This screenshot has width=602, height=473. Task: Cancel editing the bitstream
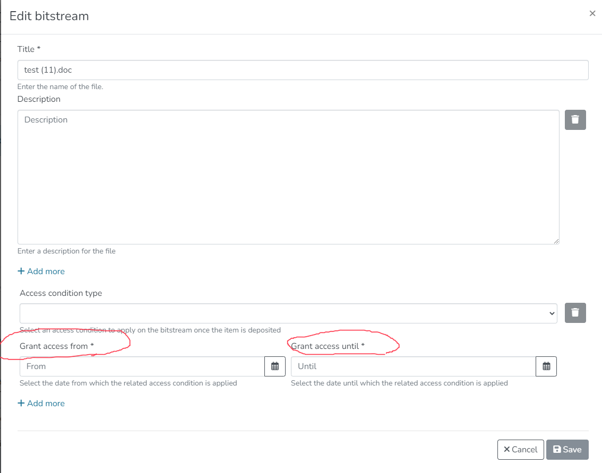[x=520, y=449]
